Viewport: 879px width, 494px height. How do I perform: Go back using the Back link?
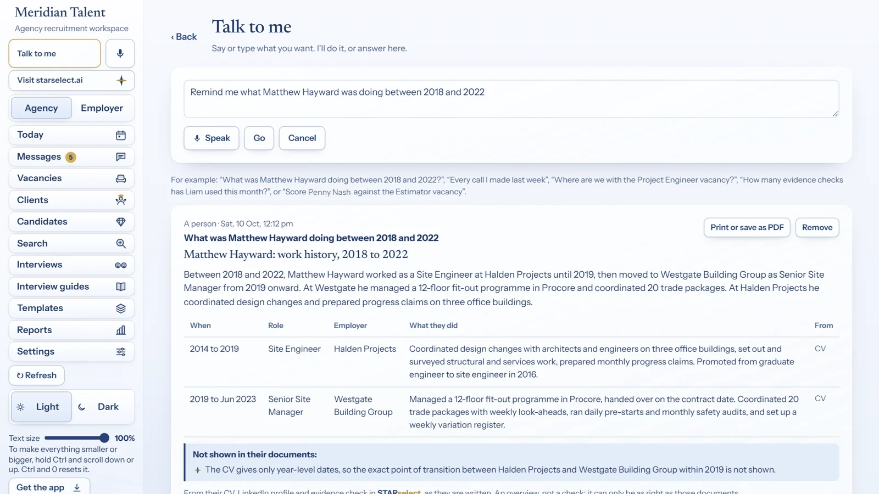click(x=184, y=37)
